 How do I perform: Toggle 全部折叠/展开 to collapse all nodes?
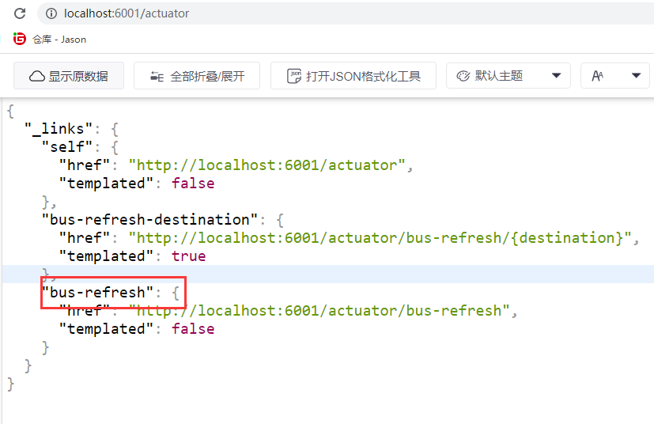[197, 76]
